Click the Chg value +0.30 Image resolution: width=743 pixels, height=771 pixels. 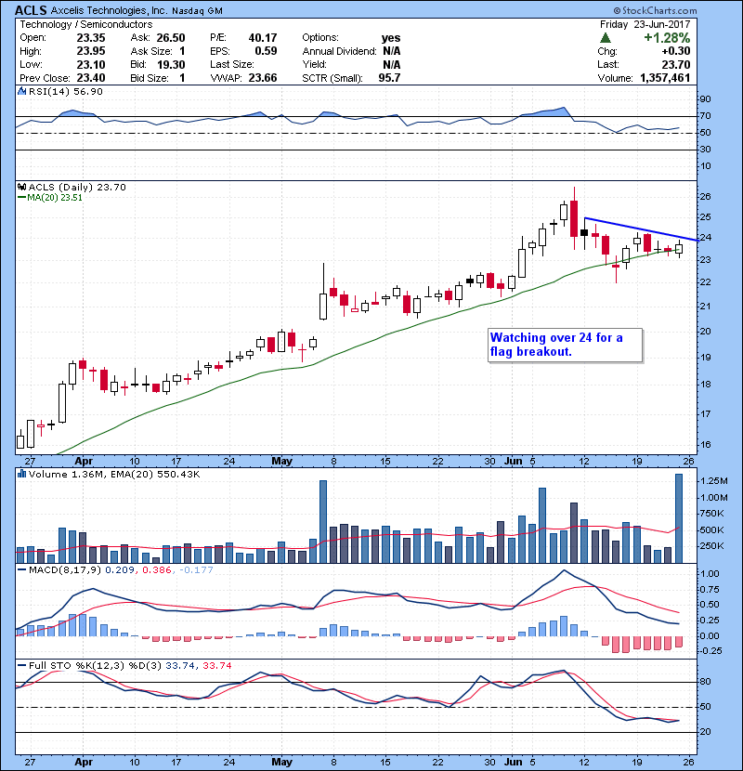tap(675, 51)
